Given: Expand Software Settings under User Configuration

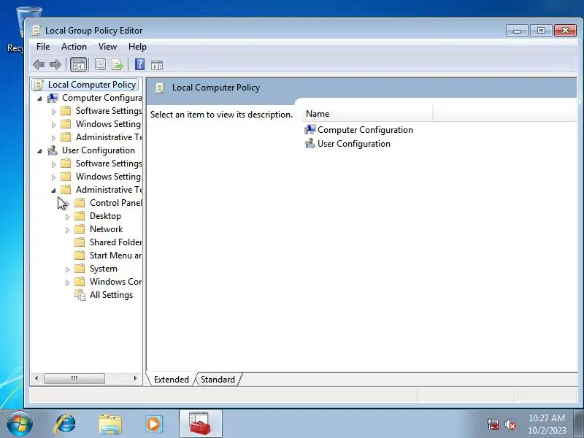Looking at the screenshot, I should (x=53, y=164).
